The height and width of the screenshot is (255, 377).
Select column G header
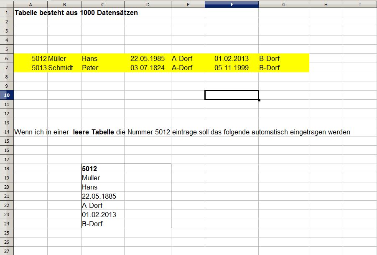click(x=284, y=5)
